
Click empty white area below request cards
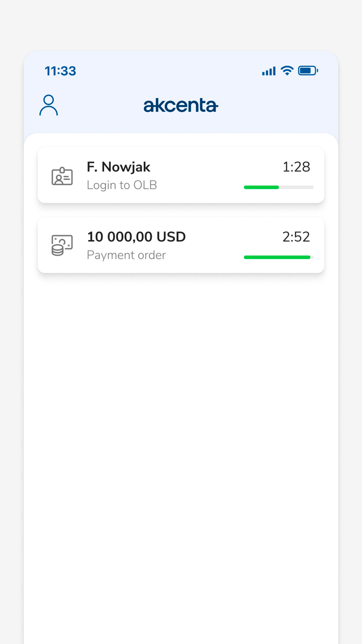pyautogui.click(x=181, y=428)
